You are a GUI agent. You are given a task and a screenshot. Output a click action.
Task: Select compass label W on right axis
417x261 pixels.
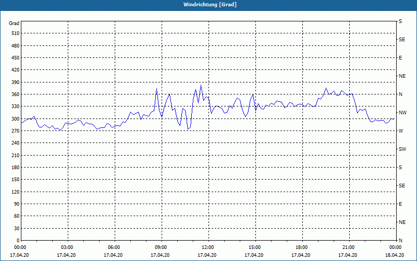[x=401, y=131]
